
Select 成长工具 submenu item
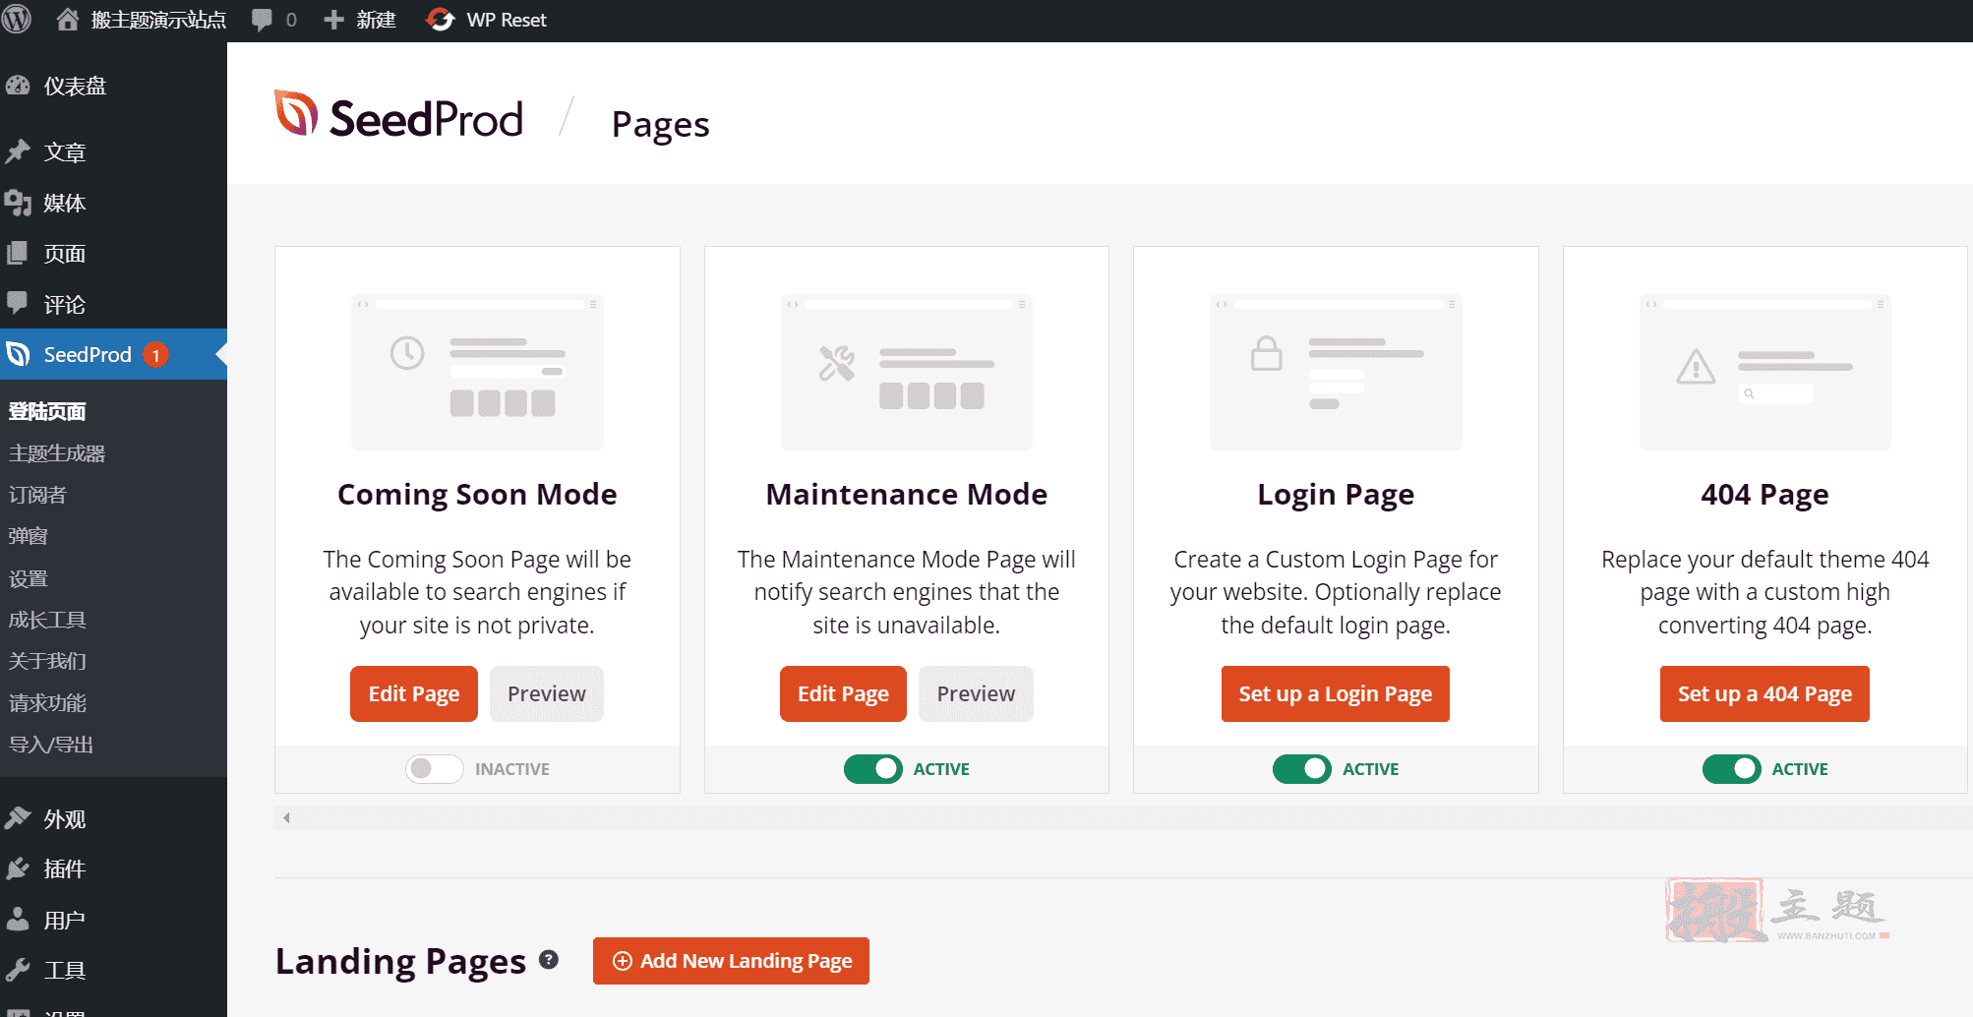click(x=47, y=620)
